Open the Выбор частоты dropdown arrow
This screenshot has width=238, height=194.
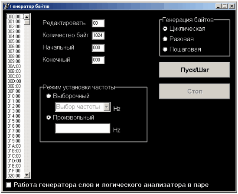(107, 107)
